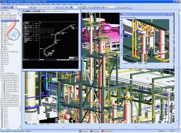Click the highlighted yellow tool icon in toolbar
The height and width of the screenshot is (133, 181).
84,7
